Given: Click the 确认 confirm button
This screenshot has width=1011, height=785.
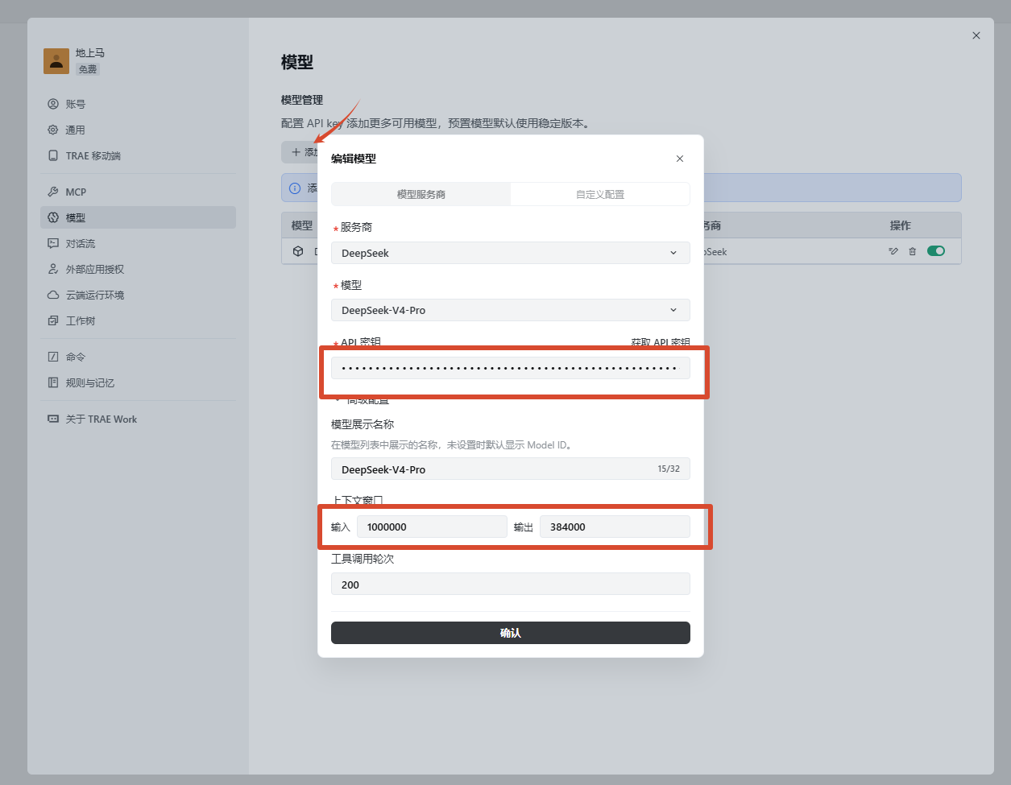Looking at the screenshot, I should pyautogui.click(x=511, y=633).
